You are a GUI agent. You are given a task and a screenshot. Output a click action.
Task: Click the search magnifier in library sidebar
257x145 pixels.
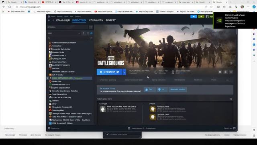click(x=49, y=38)
